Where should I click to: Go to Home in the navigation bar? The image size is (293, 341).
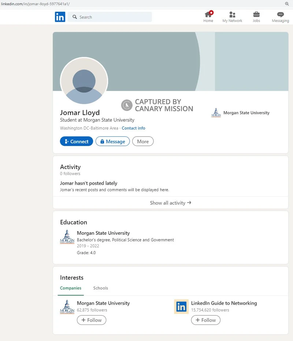coord(208,17)
